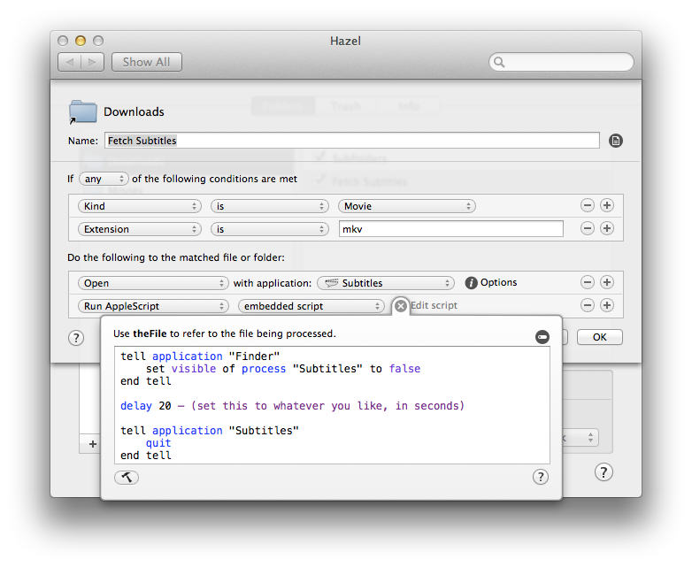
Task: Open the 'is' operator dropdown in Extension row
Action: [x=270, y=229]
